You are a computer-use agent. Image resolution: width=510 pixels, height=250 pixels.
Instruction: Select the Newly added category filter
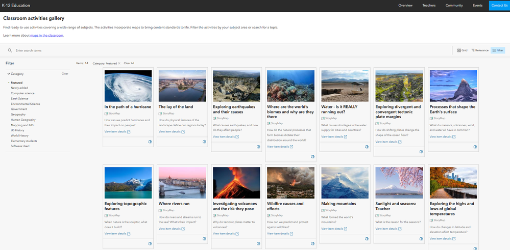point(20,88)
